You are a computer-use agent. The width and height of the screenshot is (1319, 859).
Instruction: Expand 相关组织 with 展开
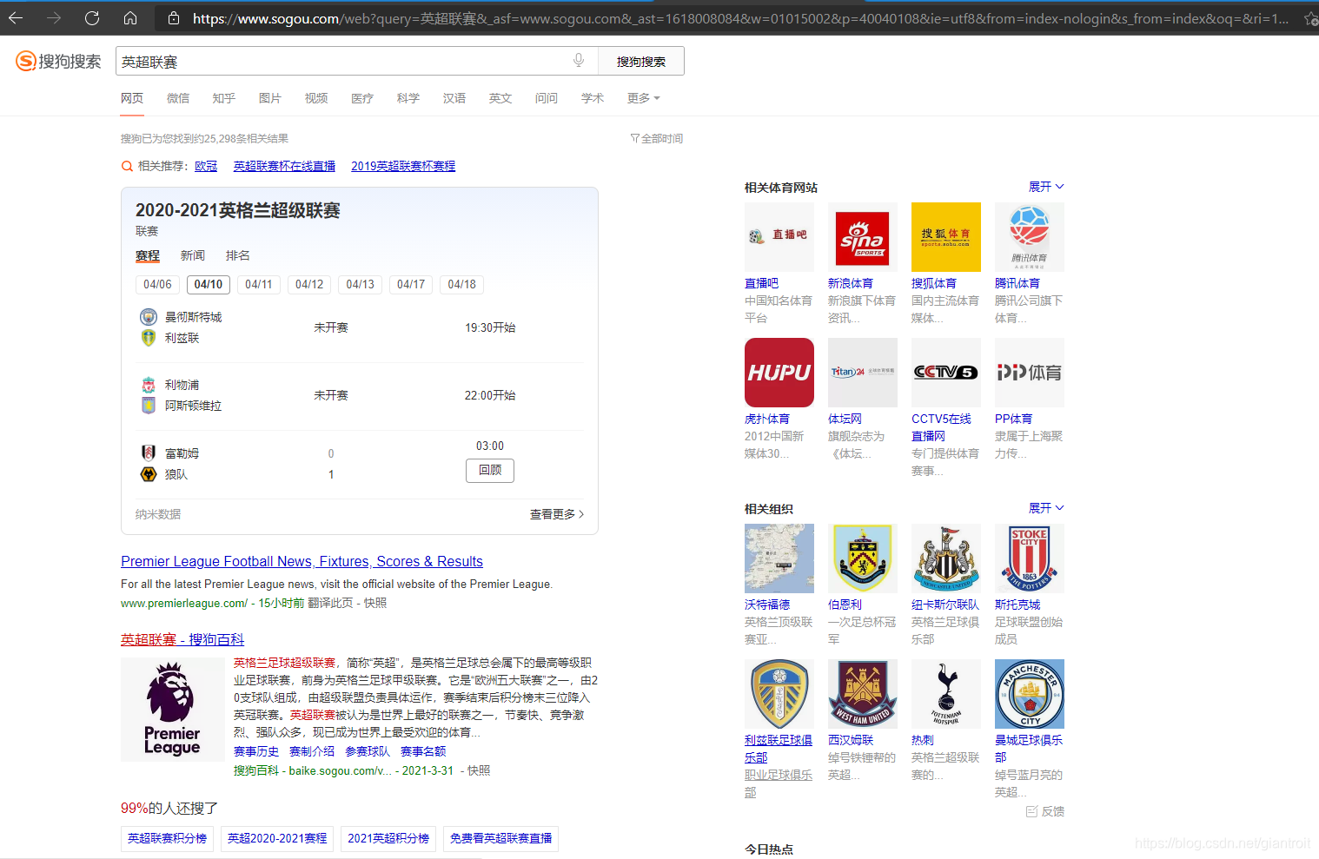coord(1046,508)
